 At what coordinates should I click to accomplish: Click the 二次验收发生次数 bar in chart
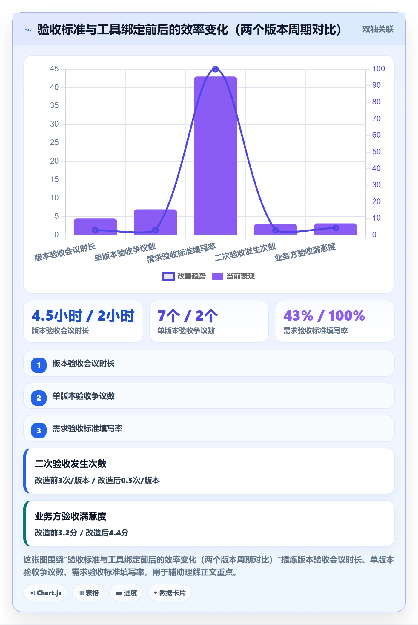pos(275,230)
